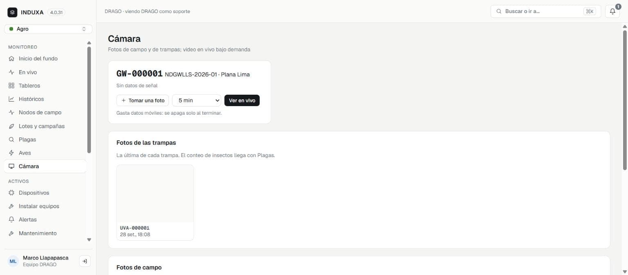628x275 pixels.
Task: Click the bell icon beside Alertas
Action: pos(11,220)
